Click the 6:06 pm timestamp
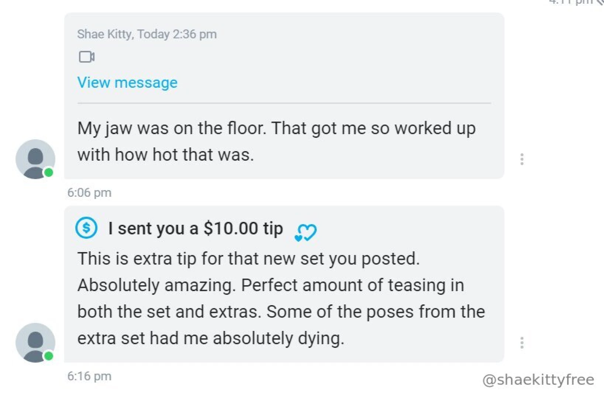The height and width of the screenshot is (398, 604). pos(89,192)
